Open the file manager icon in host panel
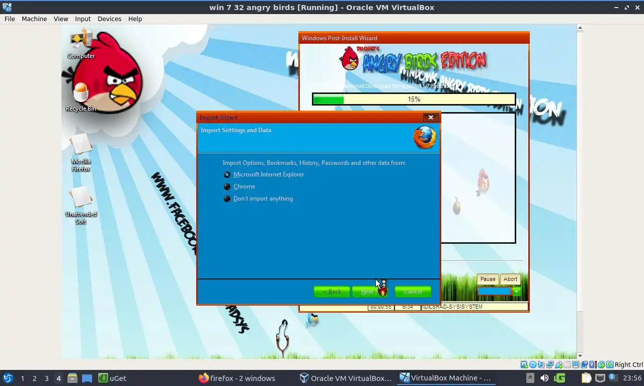 click(72, 378)
